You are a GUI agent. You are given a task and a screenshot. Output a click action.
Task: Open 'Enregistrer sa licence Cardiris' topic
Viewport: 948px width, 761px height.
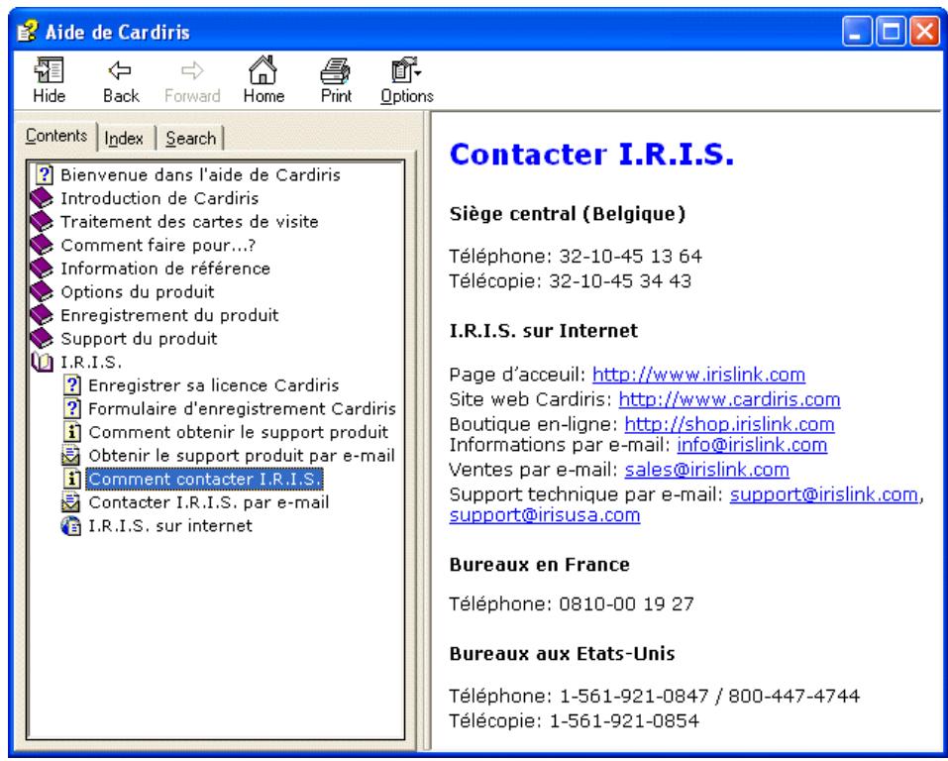(213, 385)
